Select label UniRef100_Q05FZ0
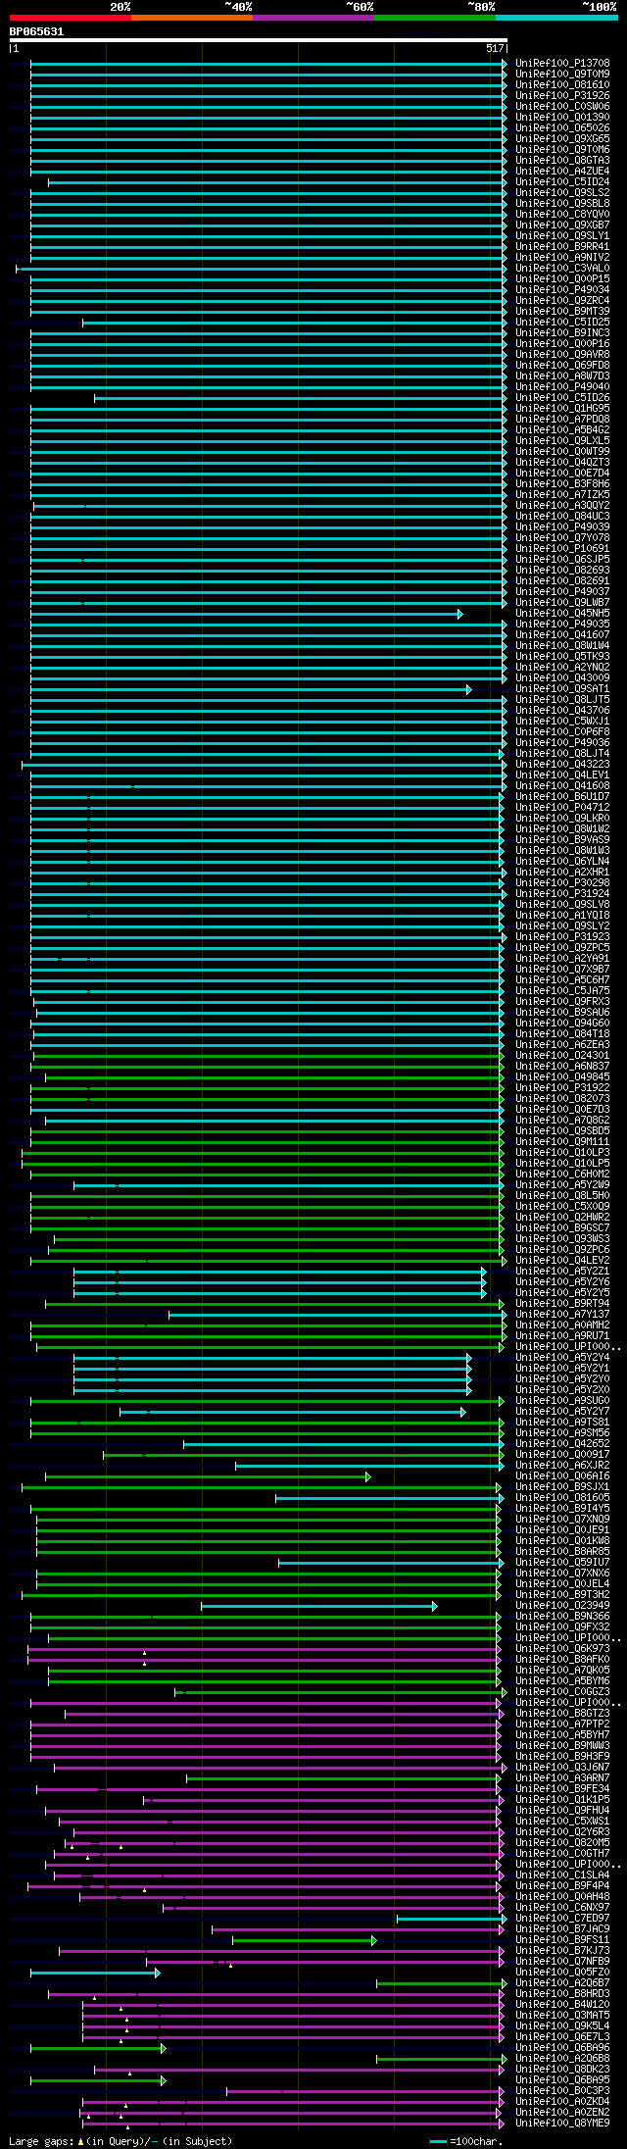Screen dimensions: 627x2149 [562, 1973]
